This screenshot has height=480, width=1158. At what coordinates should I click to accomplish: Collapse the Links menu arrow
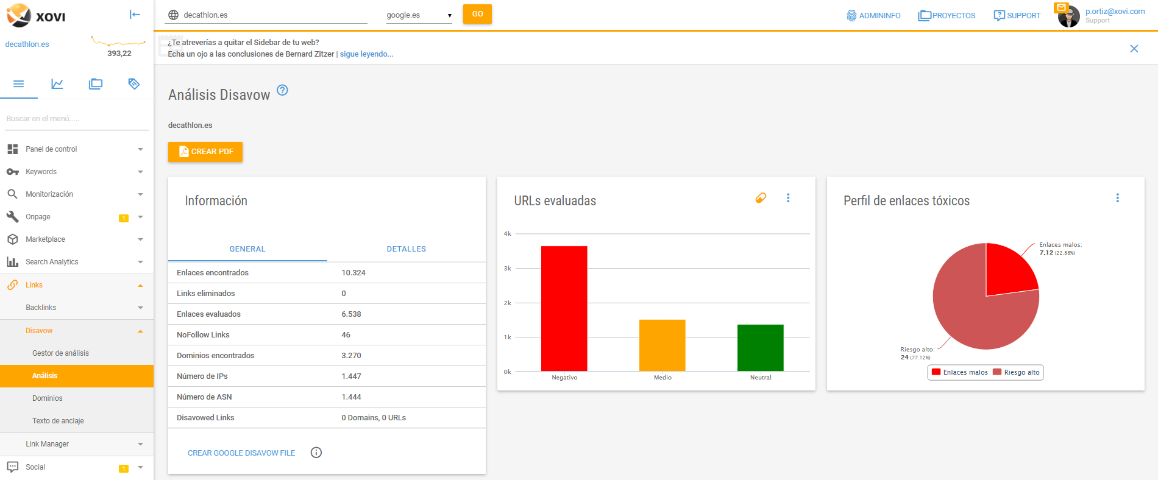[x=141, y=285]
